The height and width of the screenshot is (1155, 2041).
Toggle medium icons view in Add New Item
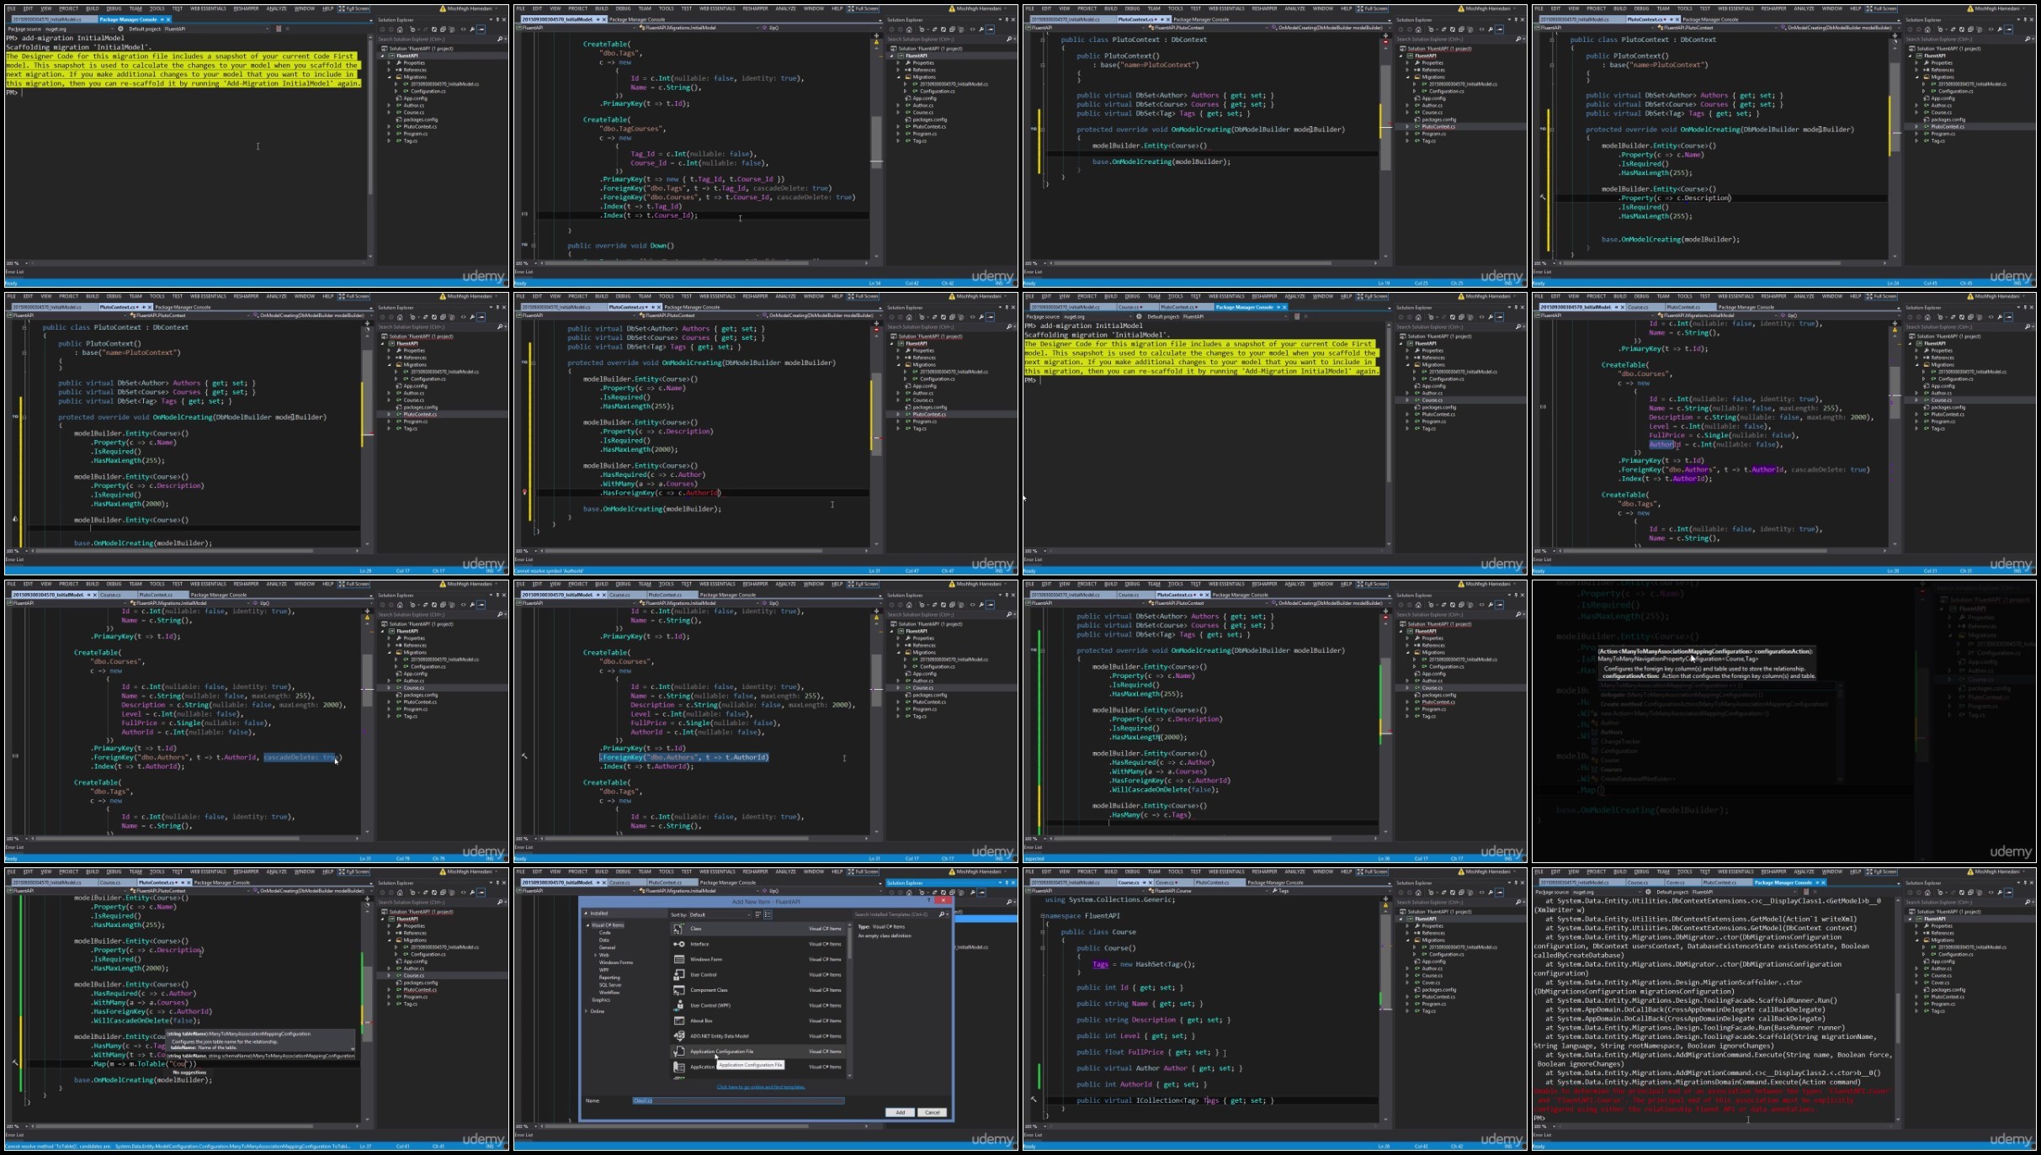[768, 914]
